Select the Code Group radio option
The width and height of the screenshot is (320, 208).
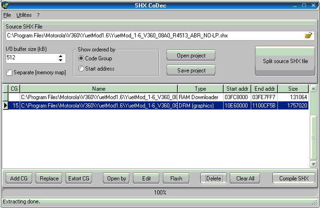point(81,58)
